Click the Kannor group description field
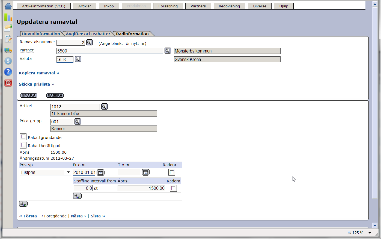This screenshot has height=239, width=381. 104,129
